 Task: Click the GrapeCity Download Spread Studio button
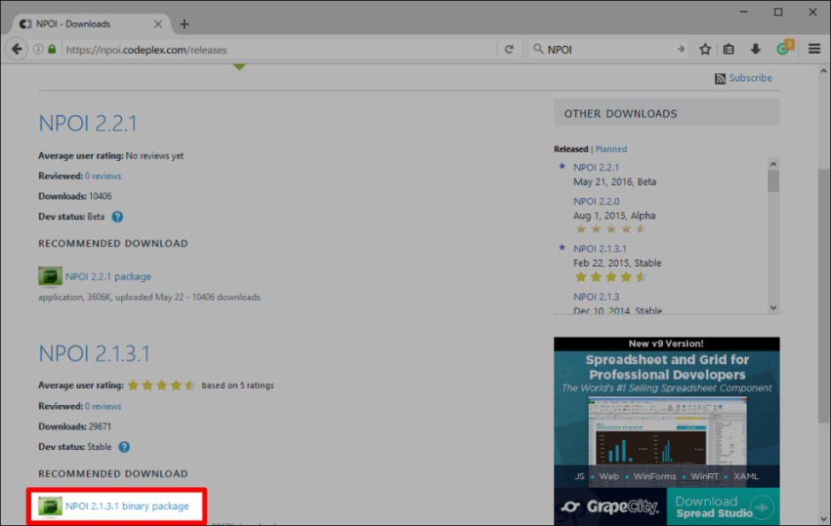(723, 507)
